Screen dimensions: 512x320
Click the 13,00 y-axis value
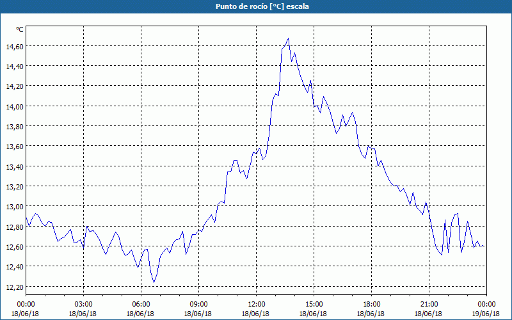point(15,207)
